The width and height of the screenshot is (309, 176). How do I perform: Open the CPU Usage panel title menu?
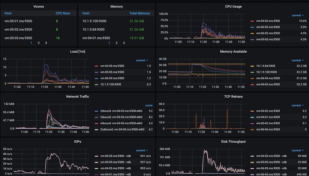pos(233,6)
